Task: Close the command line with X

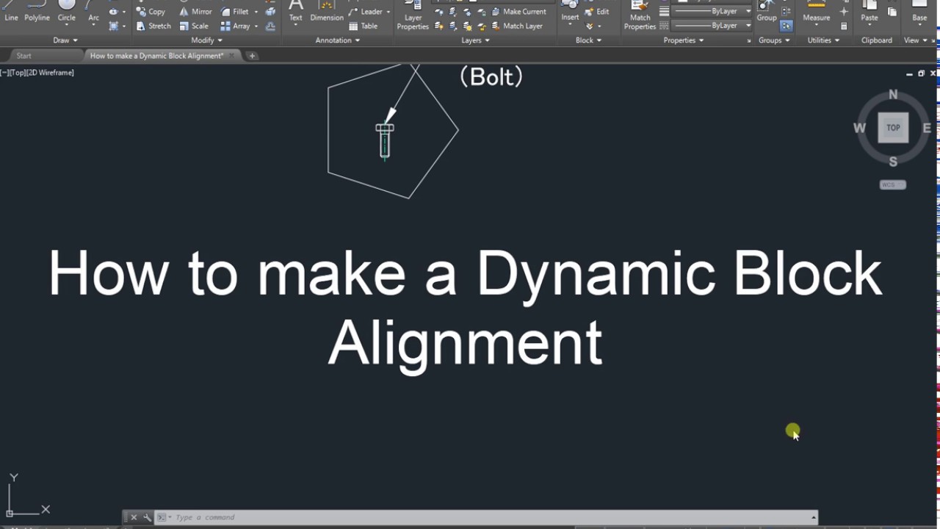Action: (134, 517)
